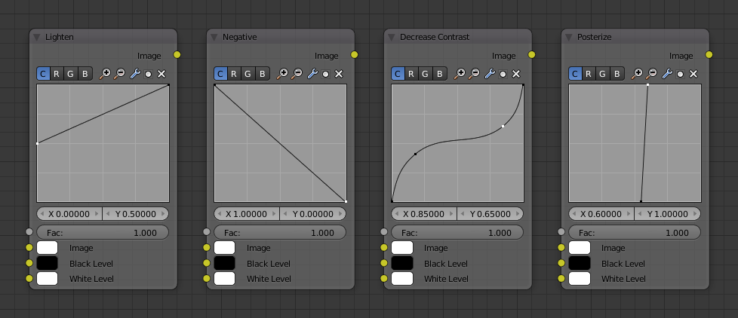Open curve tools wrench in Negative node
738x318 pixels.
tap(312, 74)
